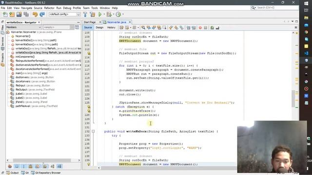
Task: Click the Debug Project toolbar icon
Action: [109, 14]
